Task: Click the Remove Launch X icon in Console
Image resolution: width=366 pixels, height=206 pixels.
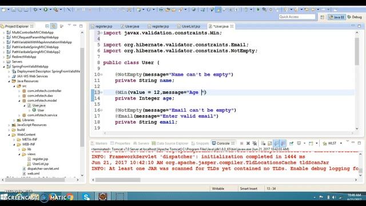Action: (x=248, y=143)
